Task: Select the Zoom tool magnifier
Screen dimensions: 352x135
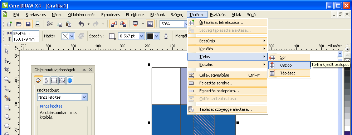Action: pos(7,79)
